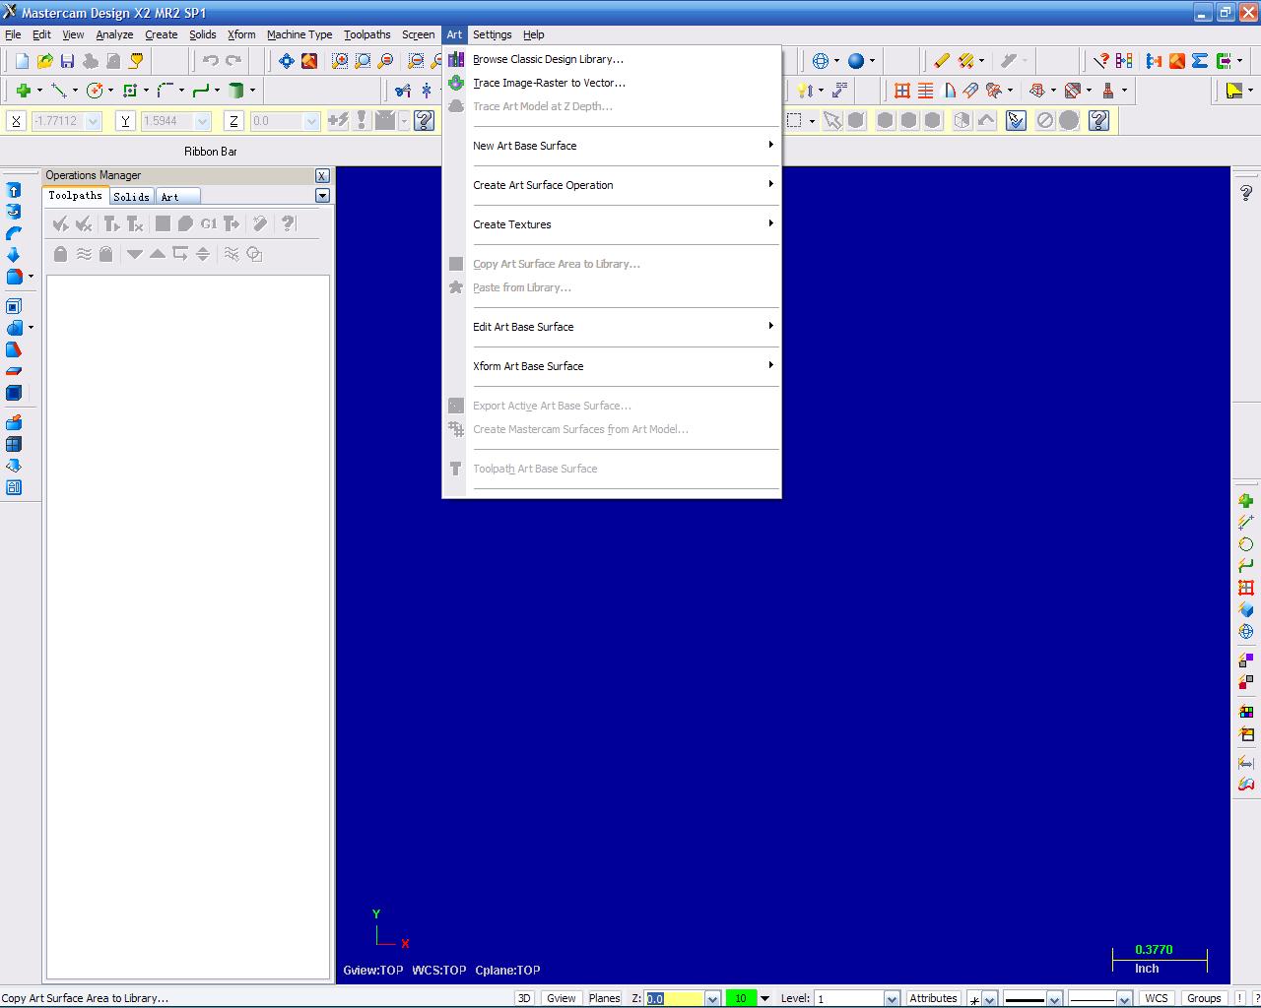Screen dimensions: 1261x1008
Task: Select the Create Rectangle tool
Action: (129, 91)
